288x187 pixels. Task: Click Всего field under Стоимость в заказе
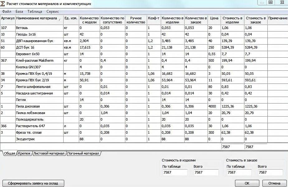point(270,172)
